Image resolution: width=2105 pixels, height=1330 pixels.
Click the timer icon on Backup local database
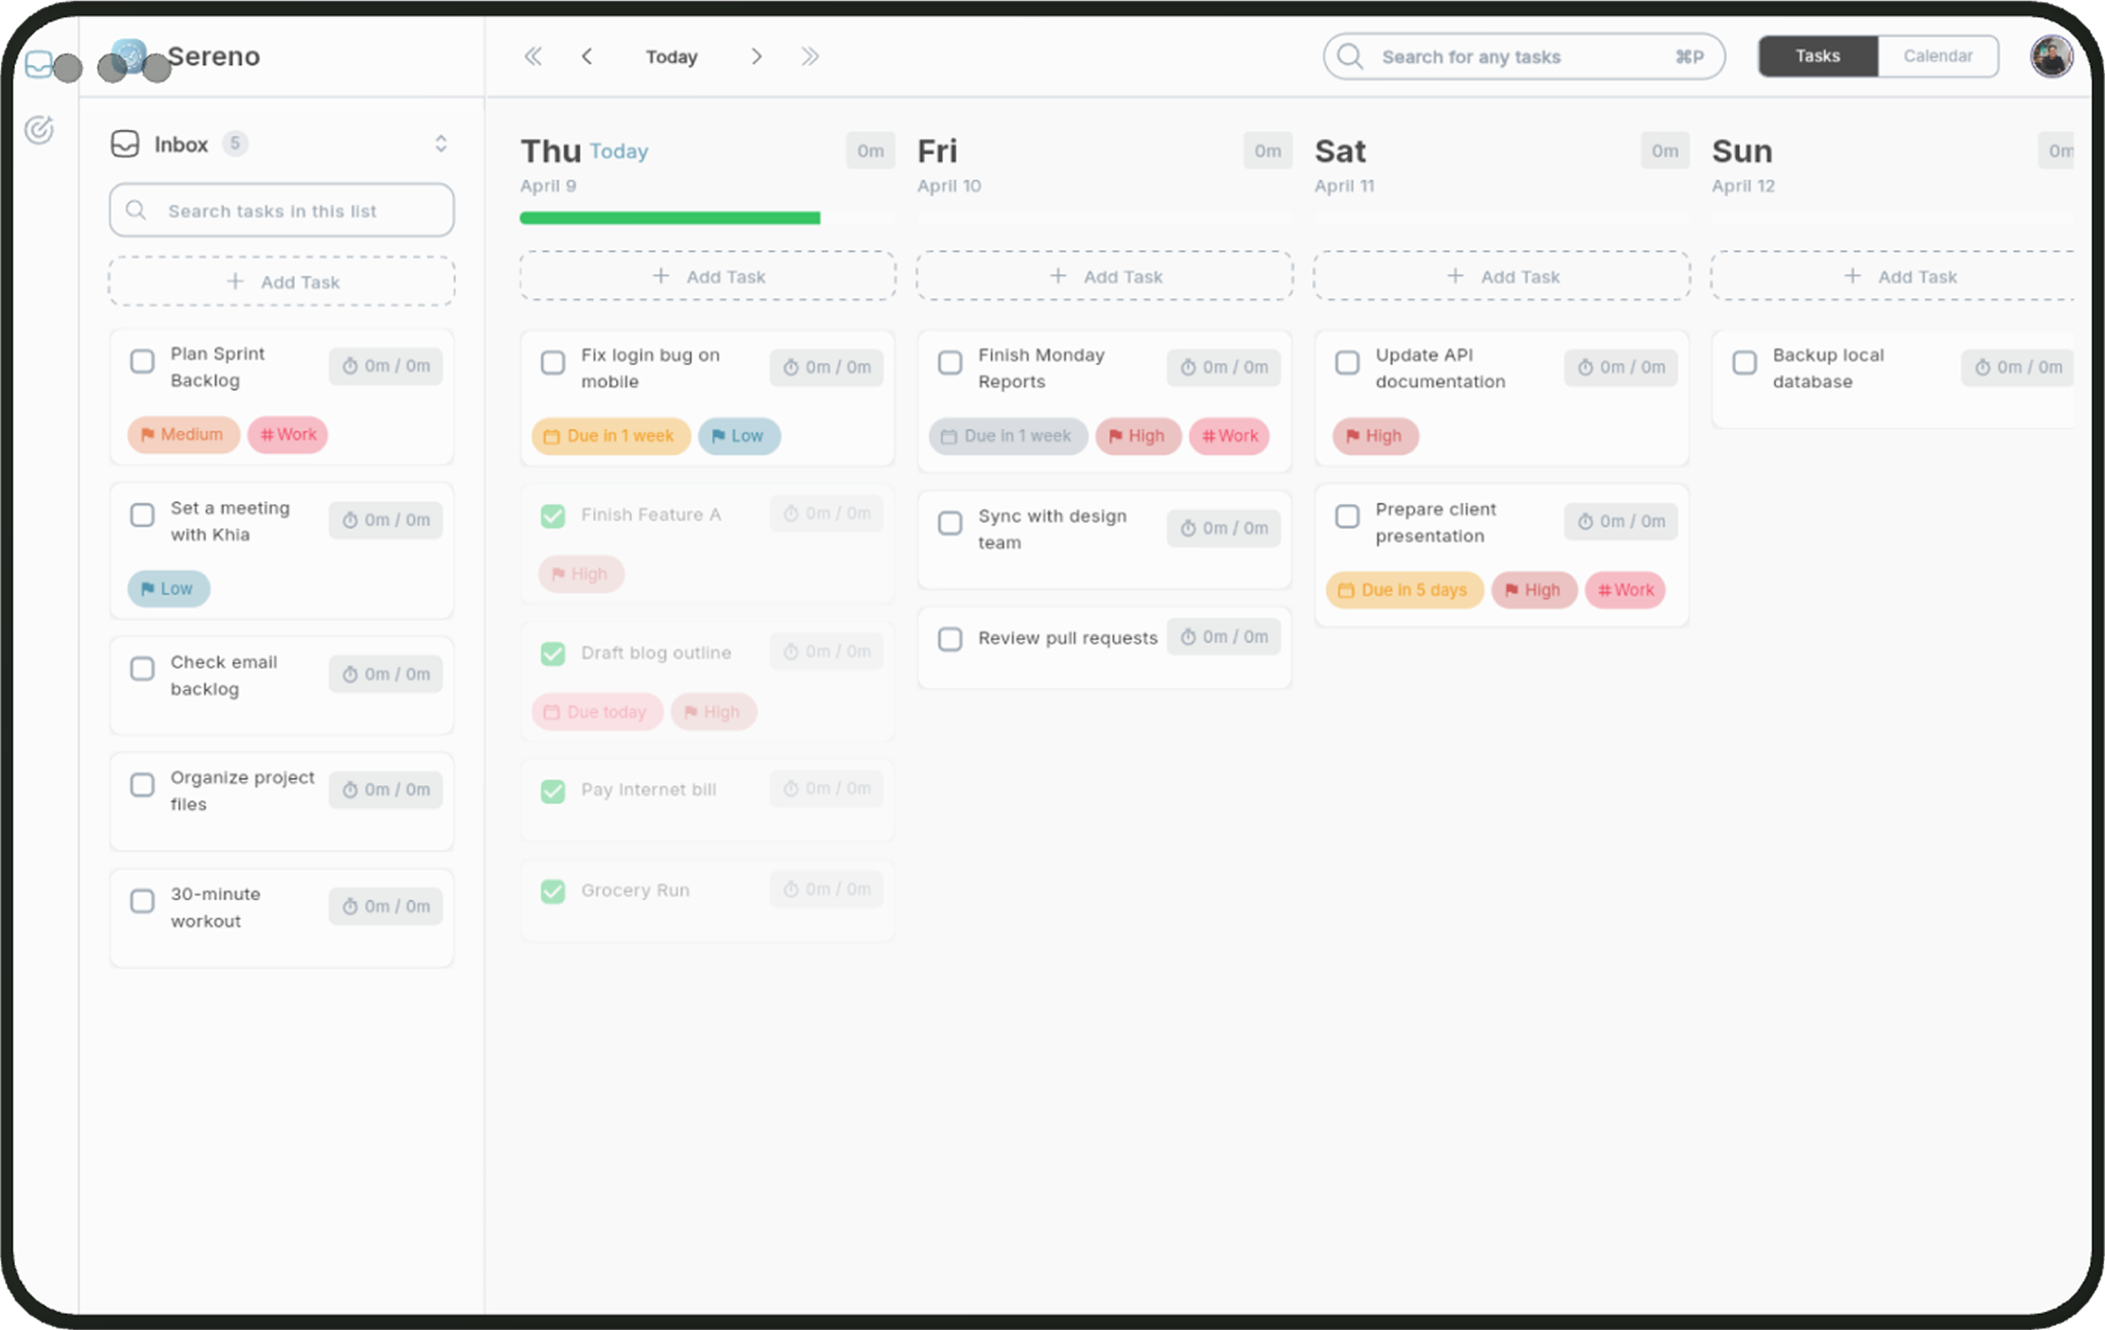coord(1982,367)
